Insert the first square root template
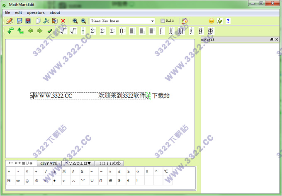 tap(63, 31)
